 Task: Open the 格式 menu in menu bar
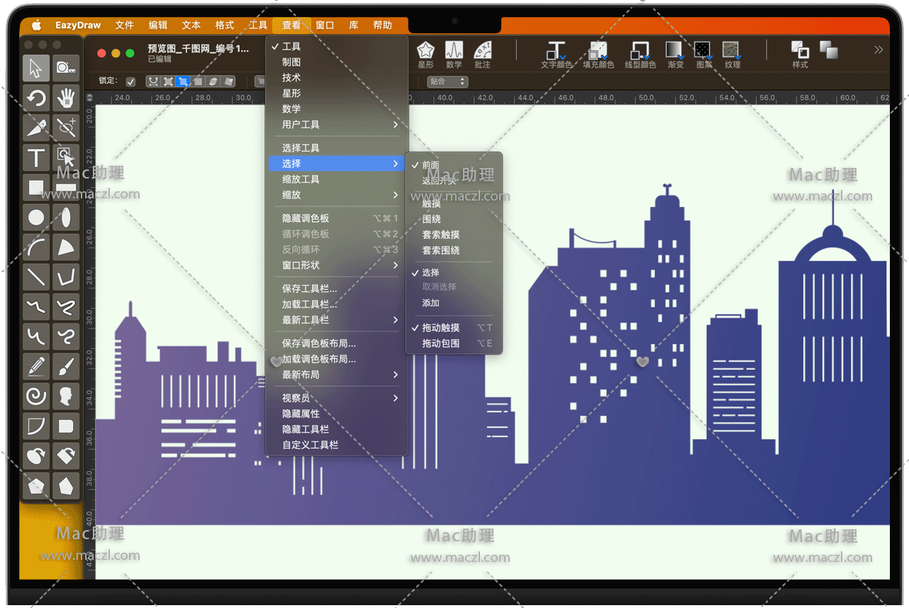point(225,26)
